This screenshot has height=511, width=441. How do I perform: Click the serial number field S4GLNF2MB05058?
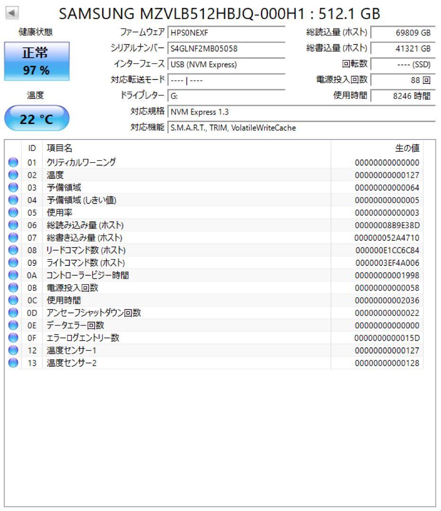226,48
